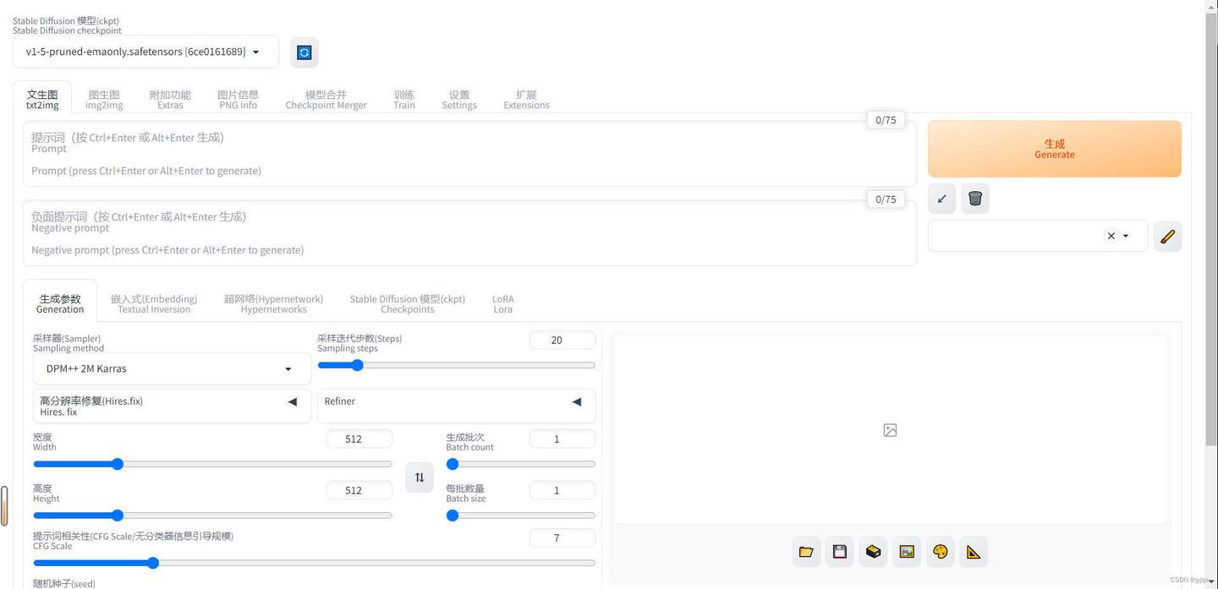The image size is (1218, 589).
Task: Click the image placeholder icon in preview
Action: 890,430
